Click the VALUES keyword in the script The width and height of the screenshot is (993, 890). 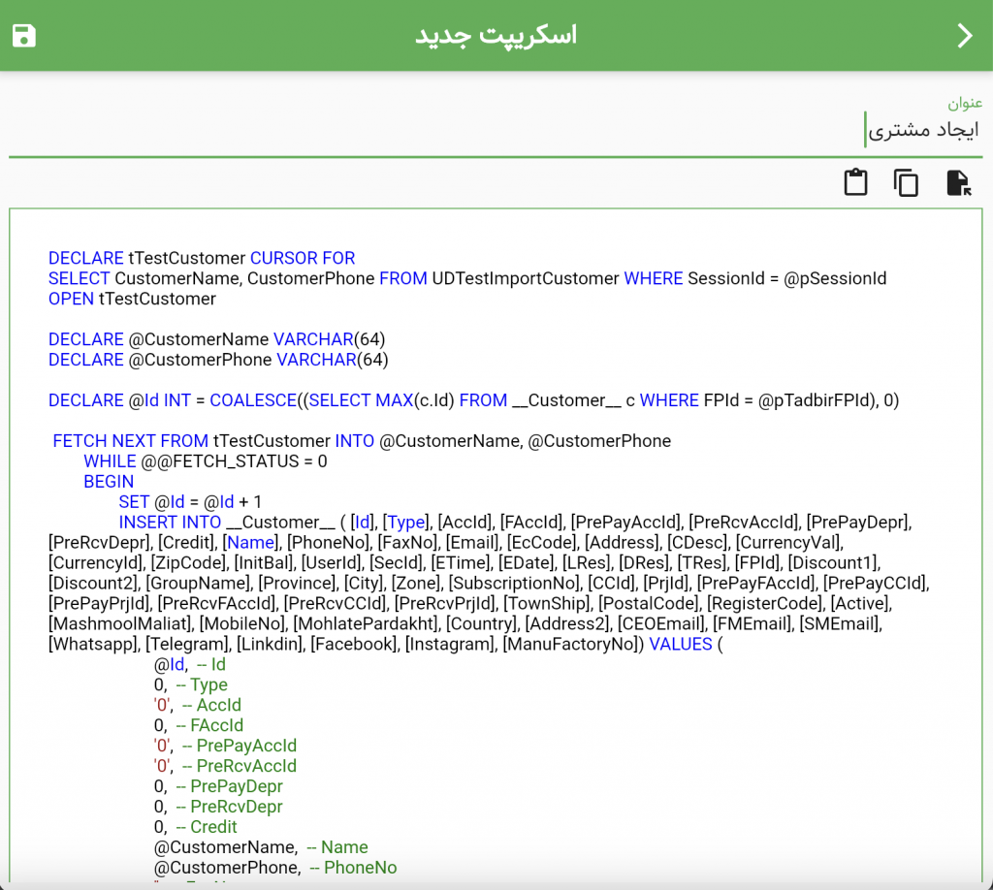click(x=681, y=645)
